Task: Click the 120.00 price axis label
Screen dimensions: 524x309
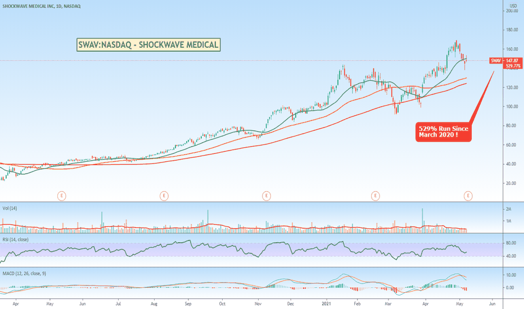Action: pos(512,88)
